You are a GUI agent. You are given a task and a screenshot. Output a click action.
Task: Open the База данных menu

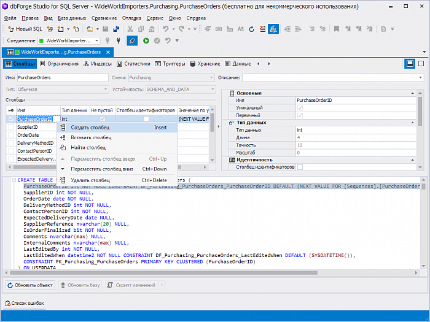point(72,18)
